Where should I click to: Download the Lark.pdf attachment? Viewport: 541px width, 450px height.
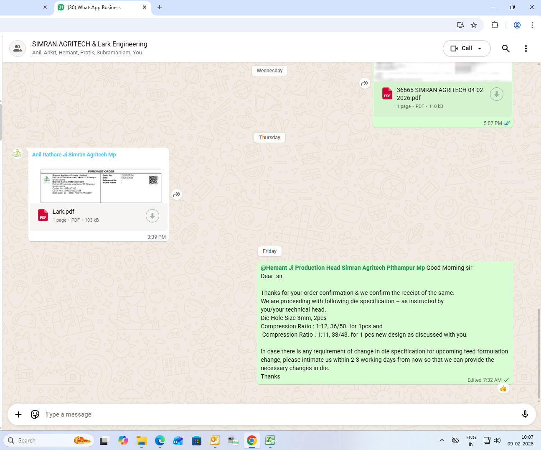(152, 216)
